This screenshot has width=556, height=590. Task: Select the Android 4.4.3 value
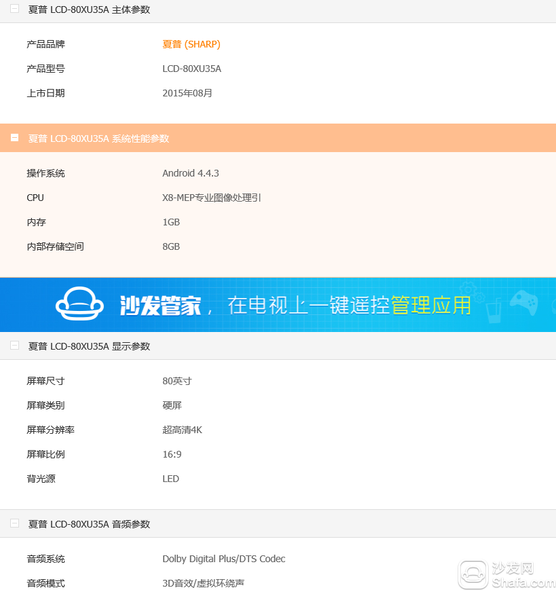[191, 173]
